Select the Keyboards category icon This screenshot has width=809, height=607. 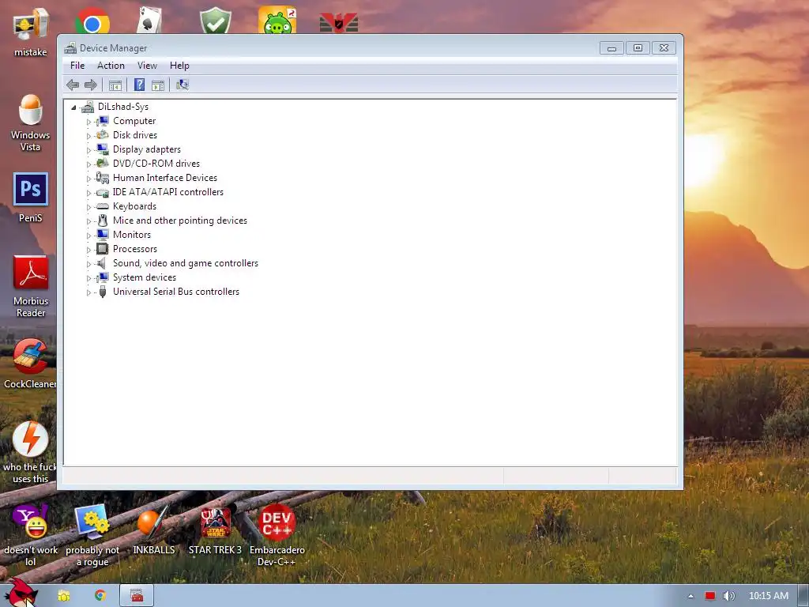(x=102, y=206)
